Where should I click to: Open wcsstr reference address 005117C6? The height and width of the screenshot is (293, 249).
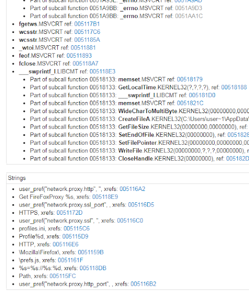87,32
